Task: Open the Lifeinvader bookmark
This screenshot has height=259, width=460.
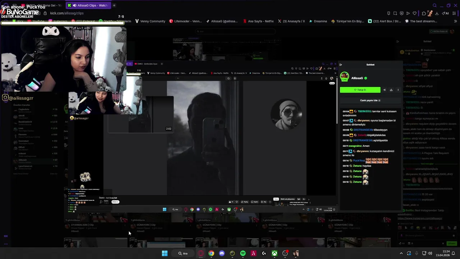Action: [x=185, y=21]
